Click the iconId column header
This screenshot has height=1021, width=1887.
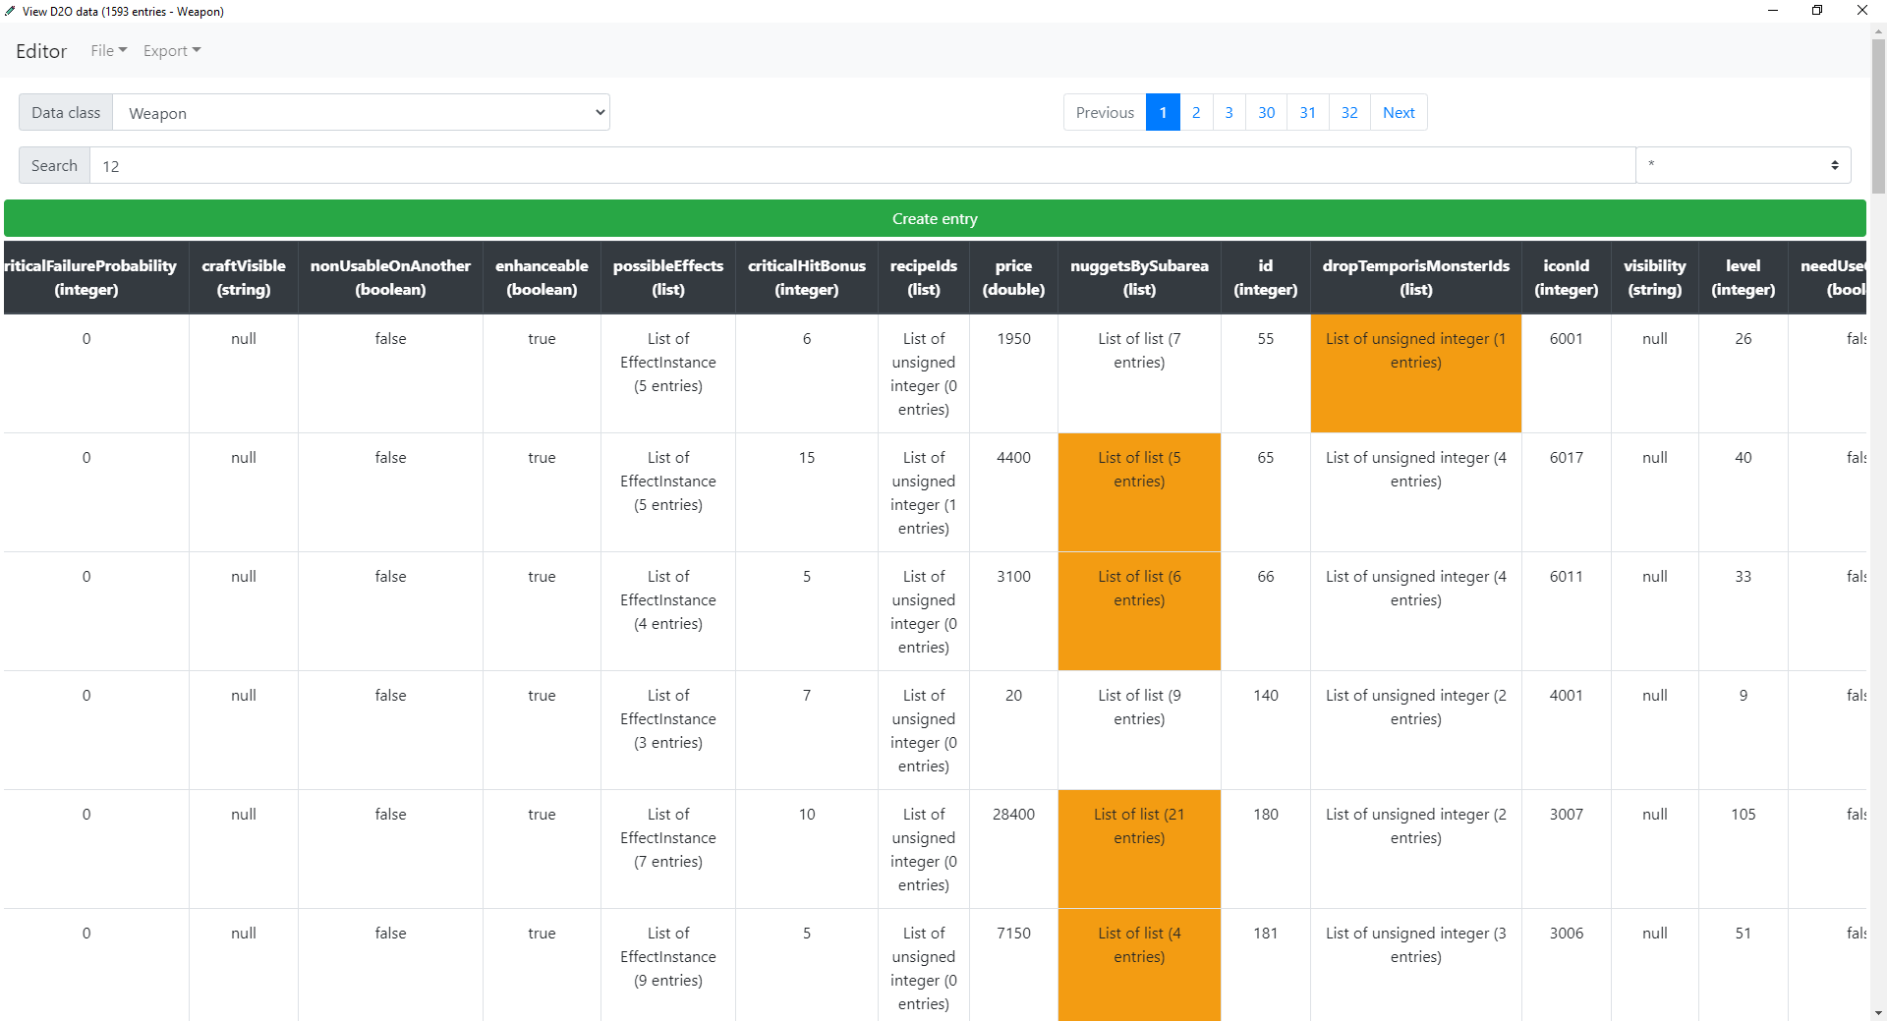pos(1567,277)
